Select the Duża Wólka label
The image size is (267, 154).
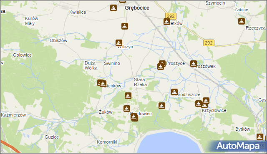click(x=91, y=65)
